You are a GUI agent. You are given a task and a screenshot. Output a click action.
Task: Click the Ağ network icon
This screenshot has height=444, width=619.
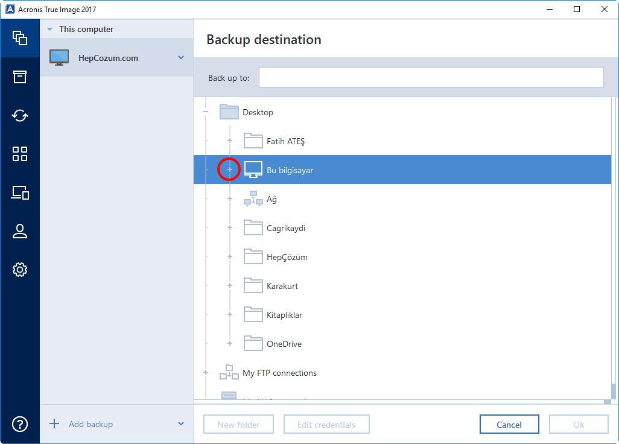pos(253,198)
